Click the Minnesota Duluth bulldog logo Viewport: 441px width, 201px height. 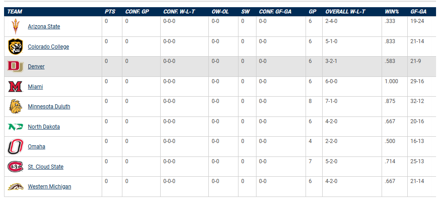pos(16,107)
